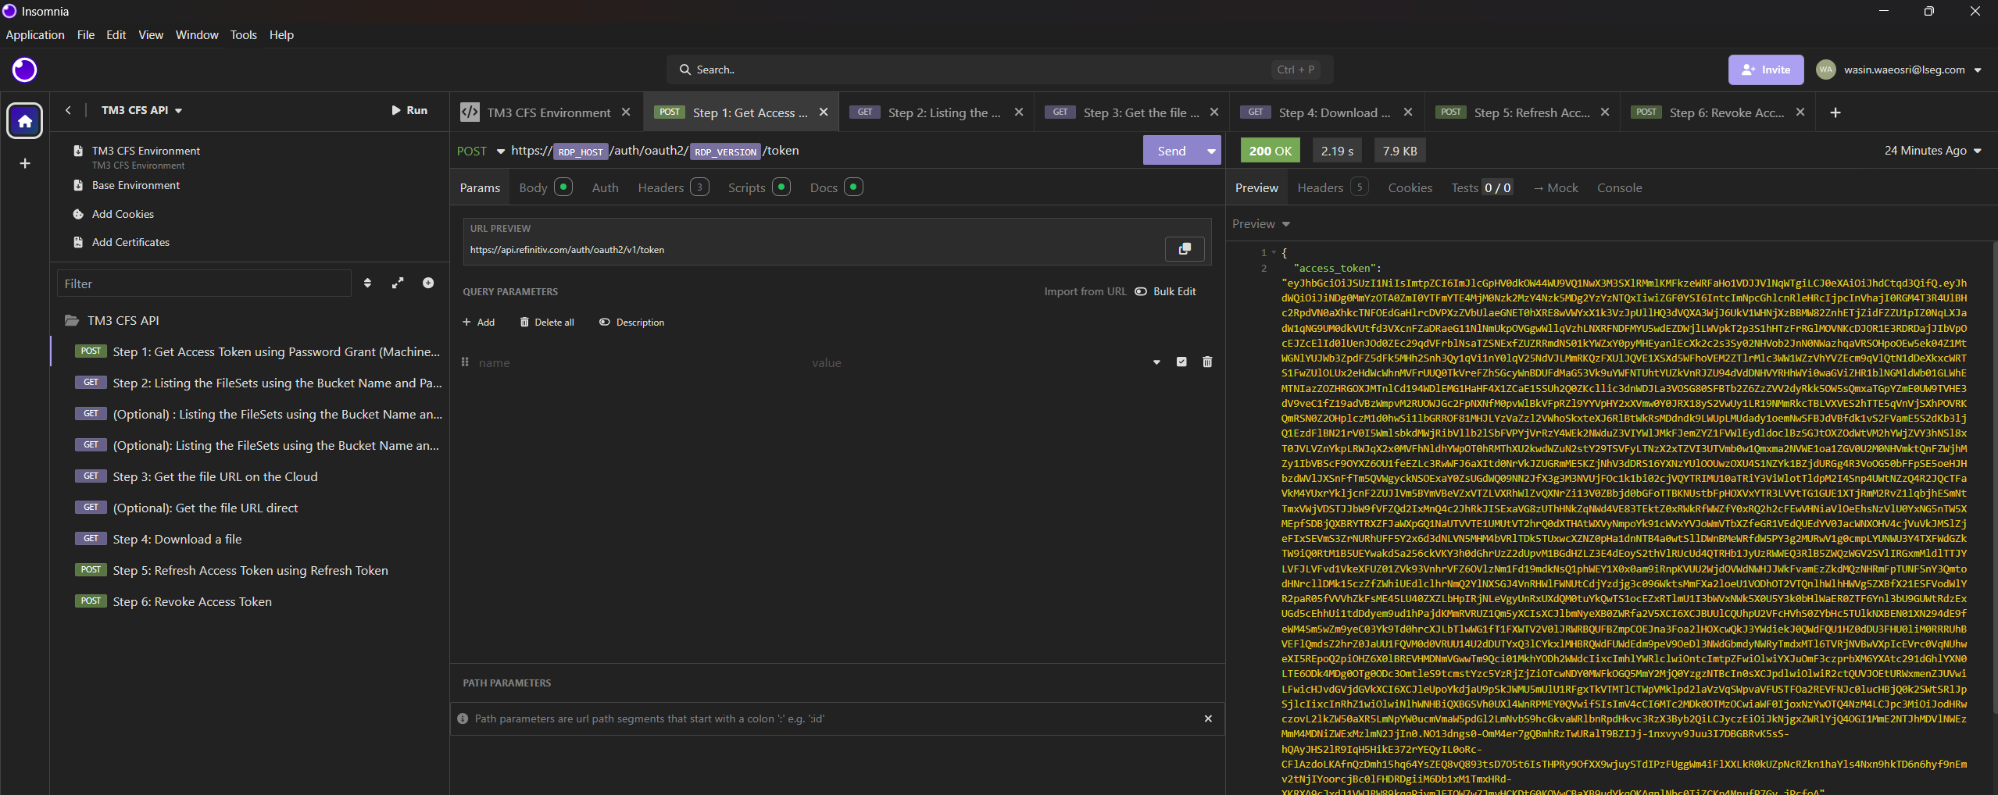Click the Invite button
The image size is (1998, 795).
pos(1765,70)
